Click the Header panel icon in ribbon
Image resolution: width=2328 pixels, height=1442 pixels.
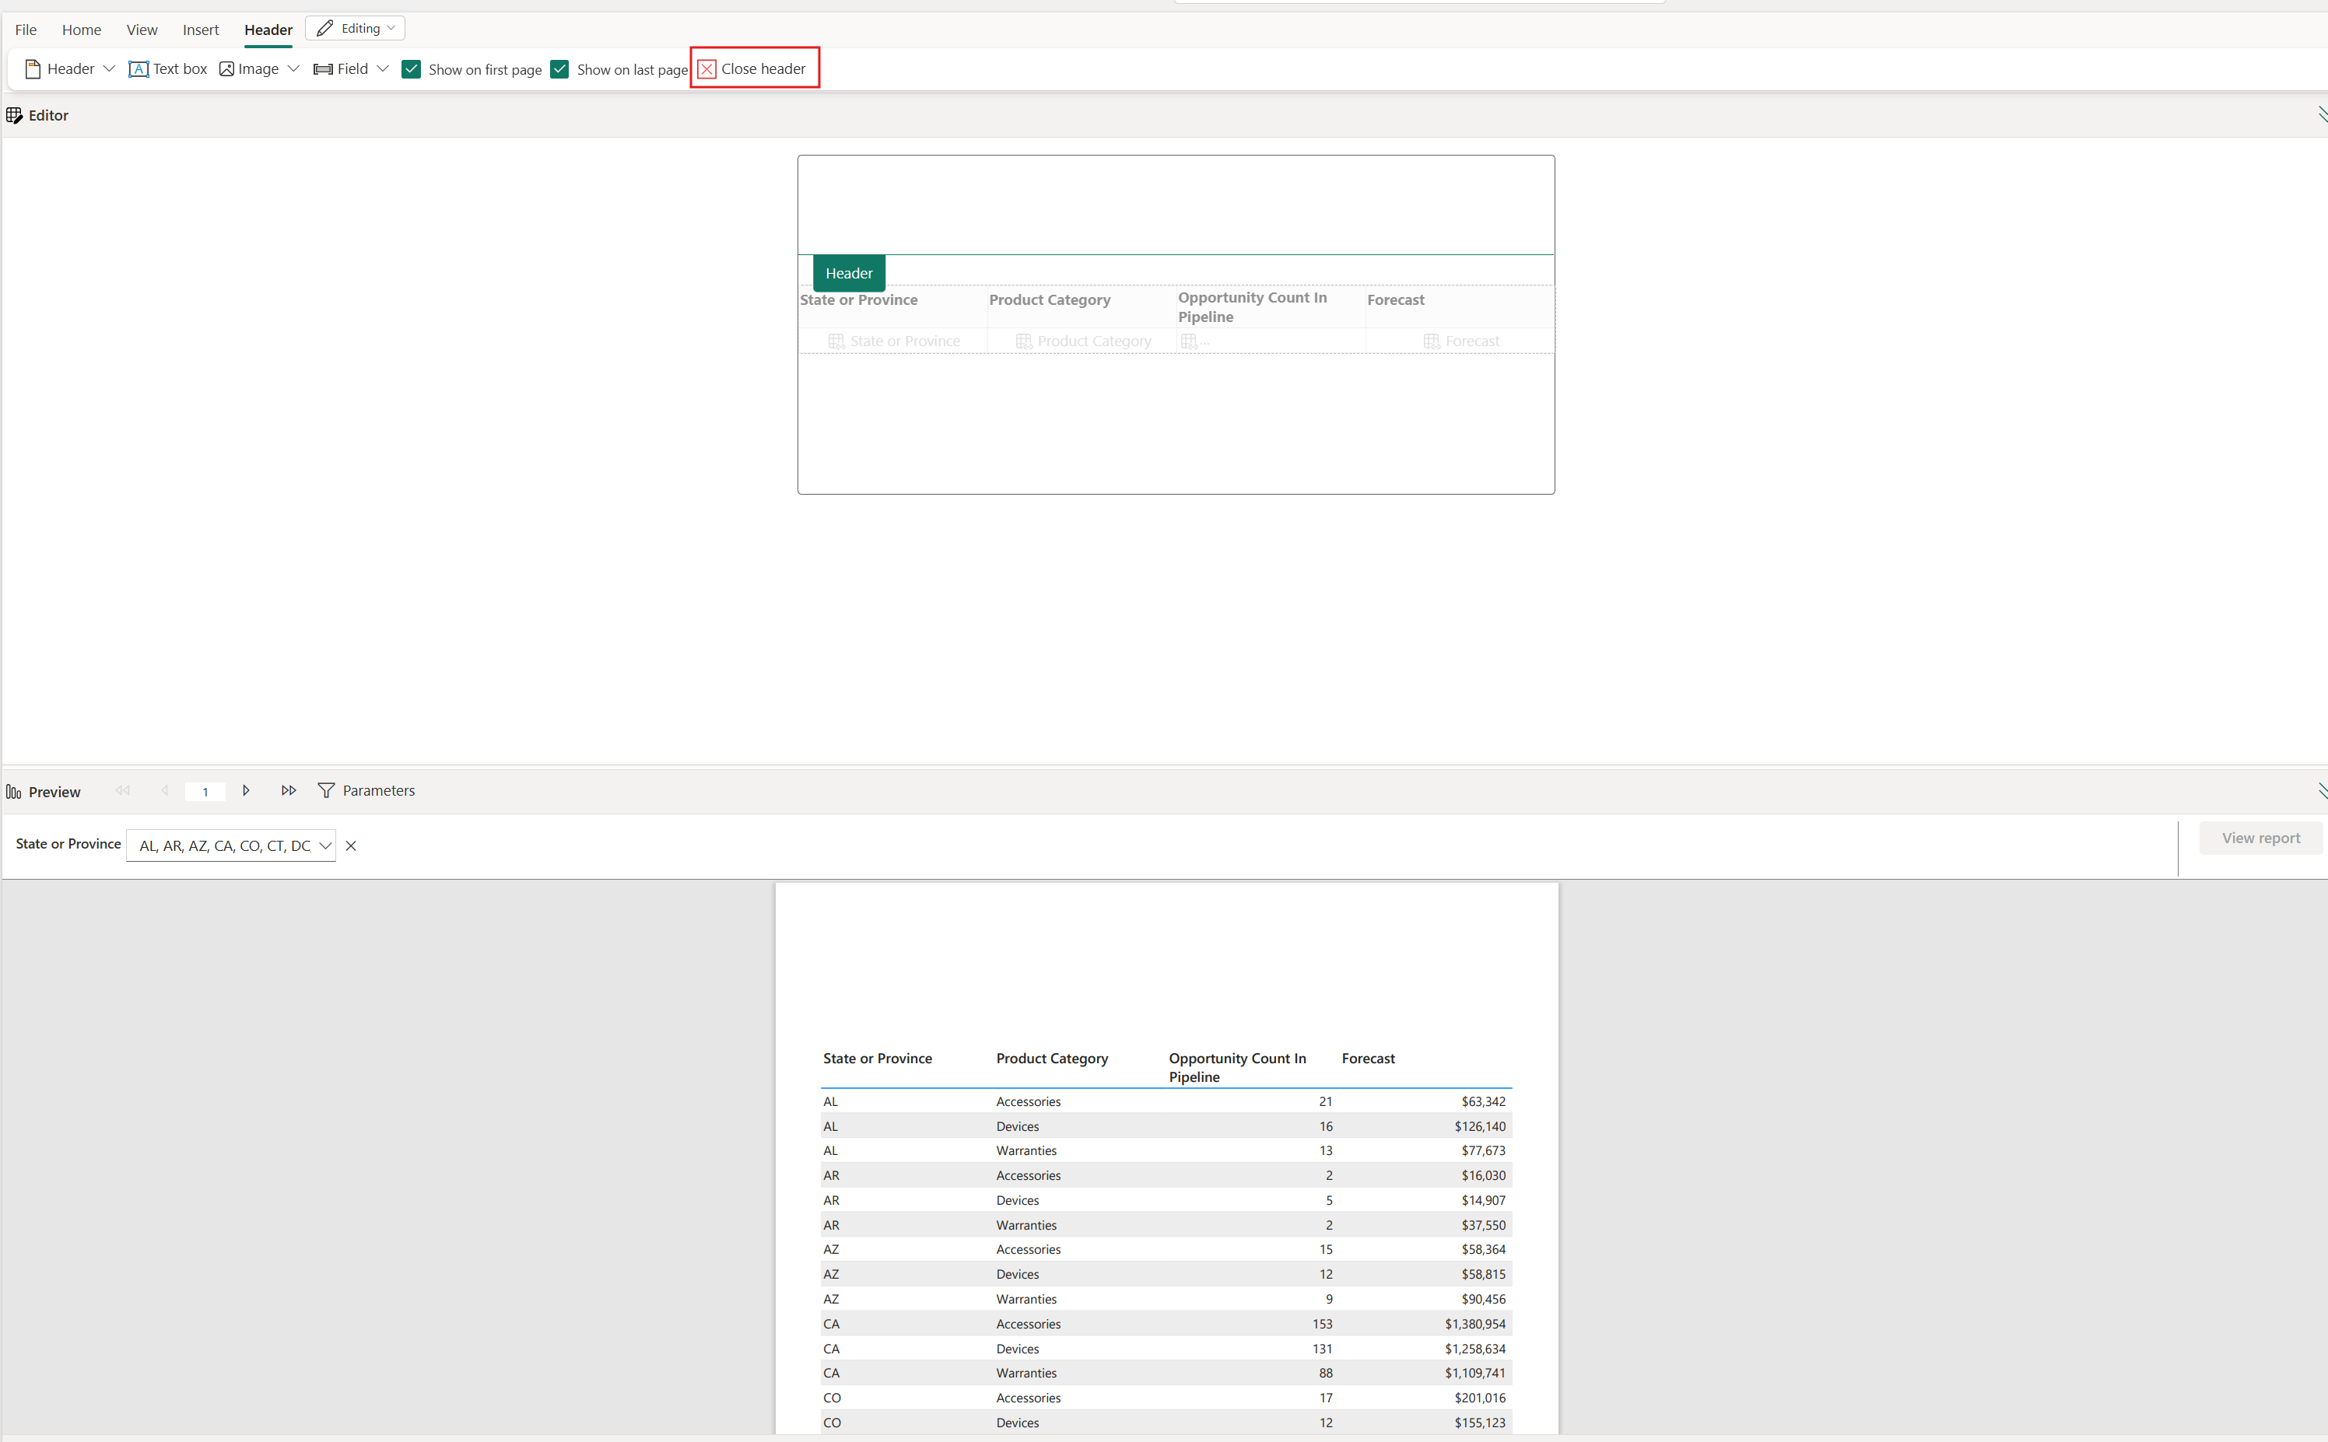(33, 68)
